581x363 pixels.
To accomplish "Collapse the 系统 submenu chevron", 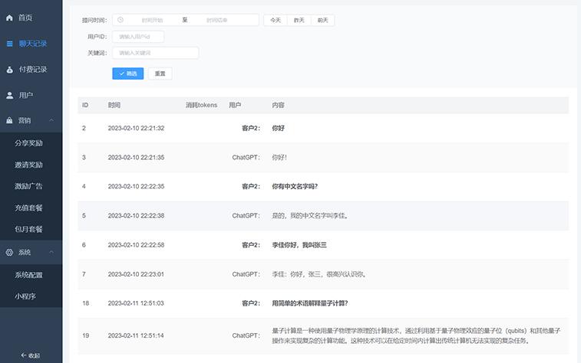I will tap(51, 253).
